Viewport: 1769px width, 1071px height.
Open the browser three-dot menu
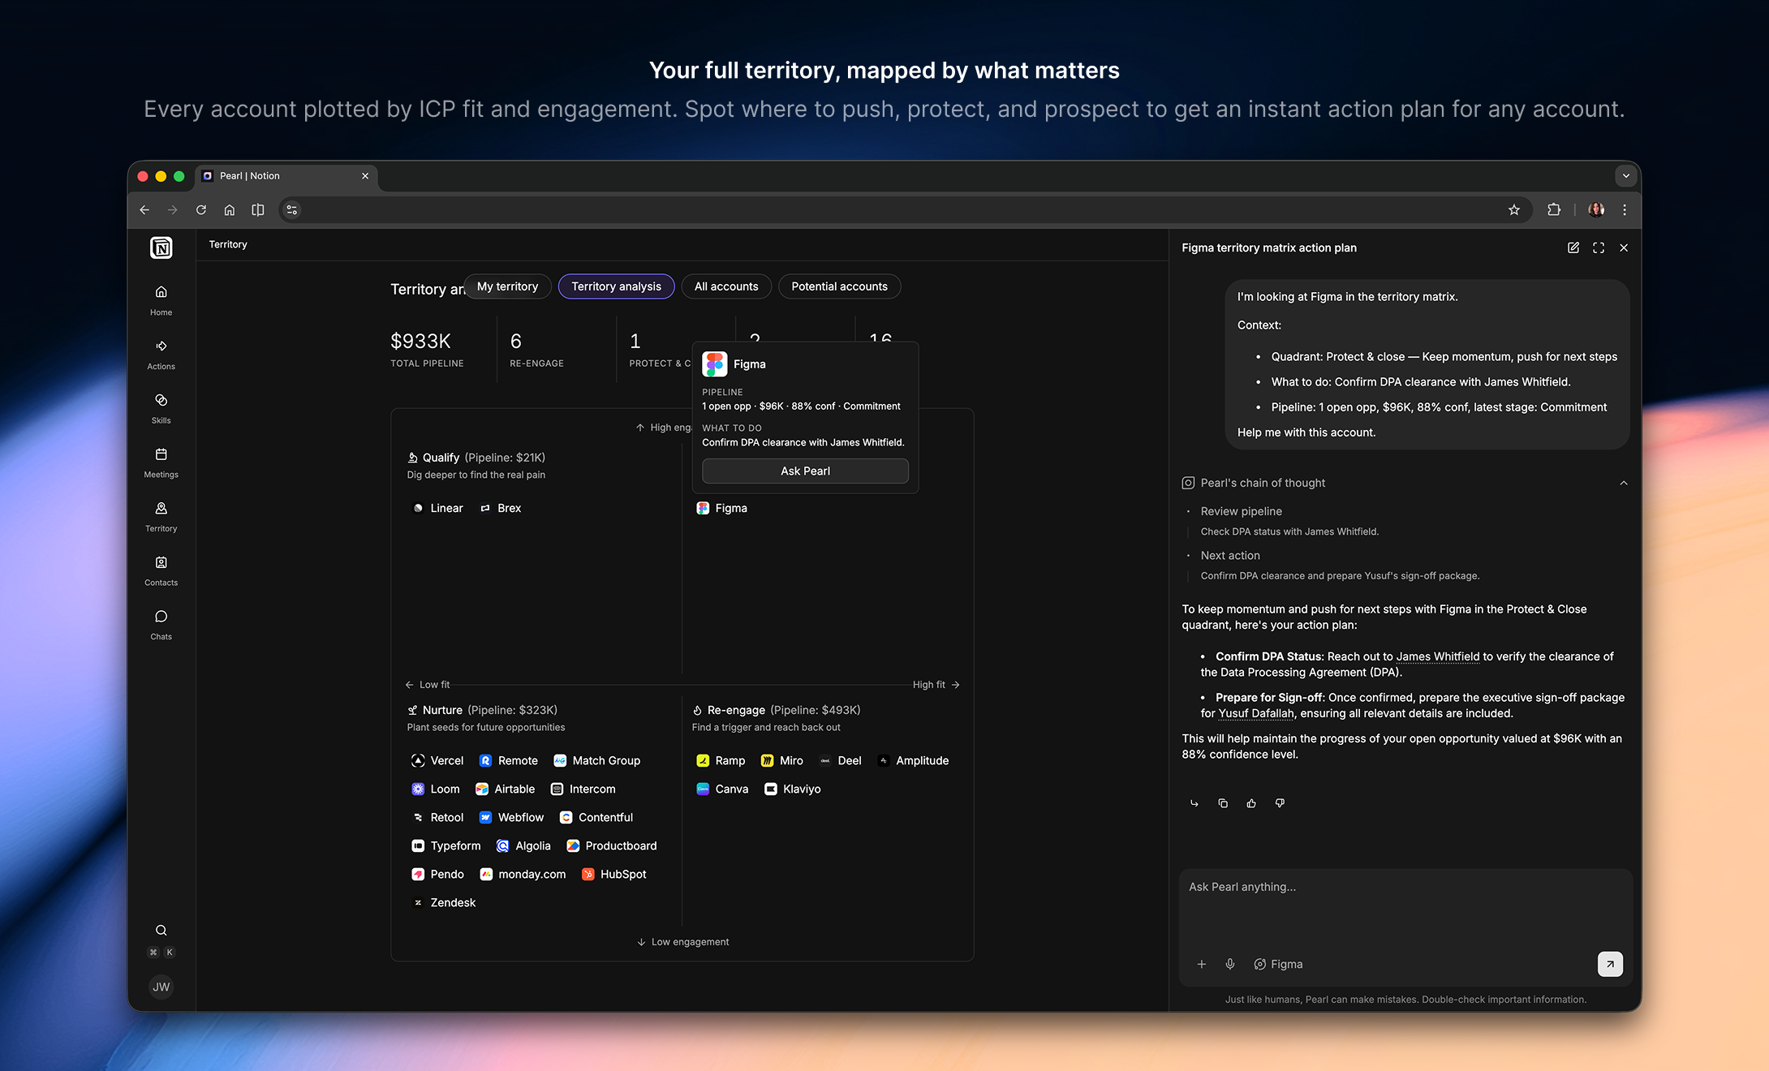1625,210
